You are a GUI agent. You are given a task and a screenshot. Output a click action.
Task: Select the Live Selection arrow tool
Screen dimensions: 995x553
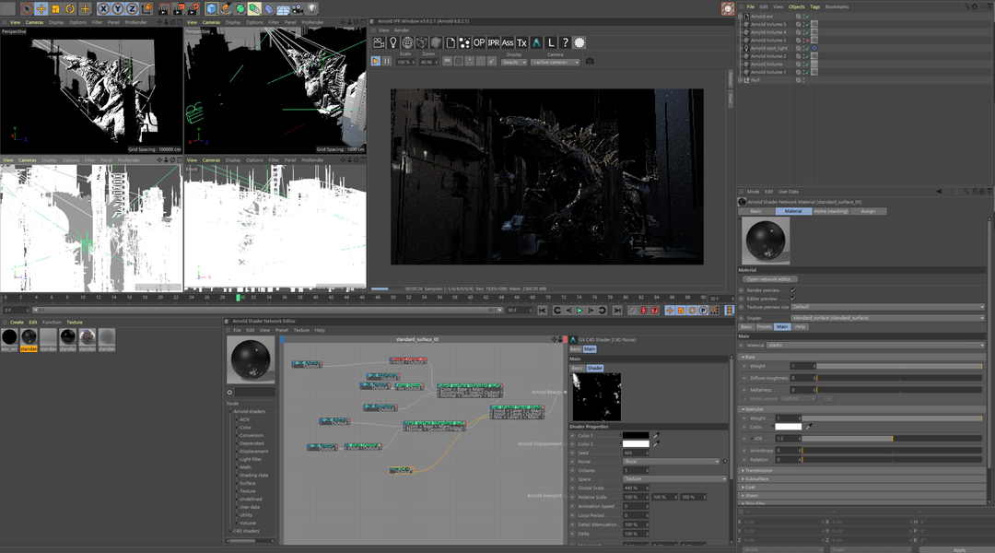(26, 9)
